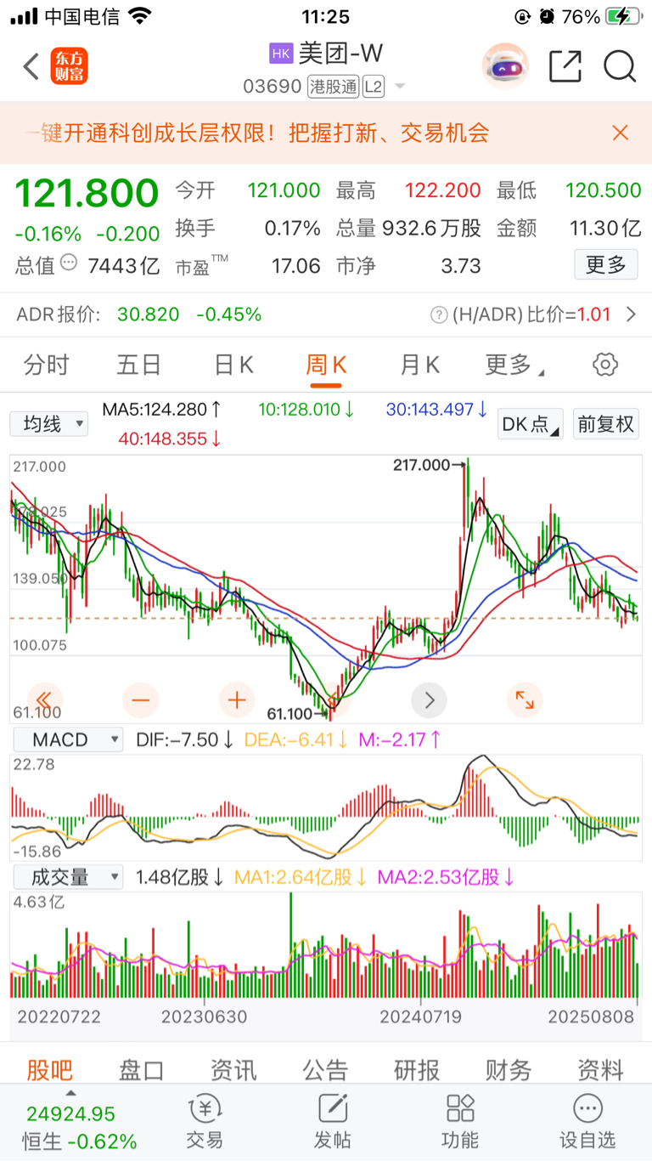Screen dimensions: 652x1161
Task: Zoom in chart with plus button
Action: 237,700
